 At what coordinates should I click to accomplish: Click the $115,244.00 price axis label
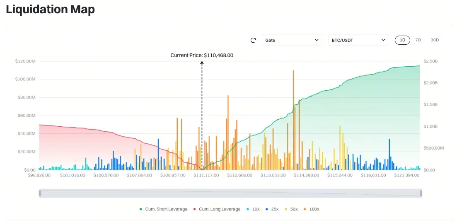coord(340,175)
